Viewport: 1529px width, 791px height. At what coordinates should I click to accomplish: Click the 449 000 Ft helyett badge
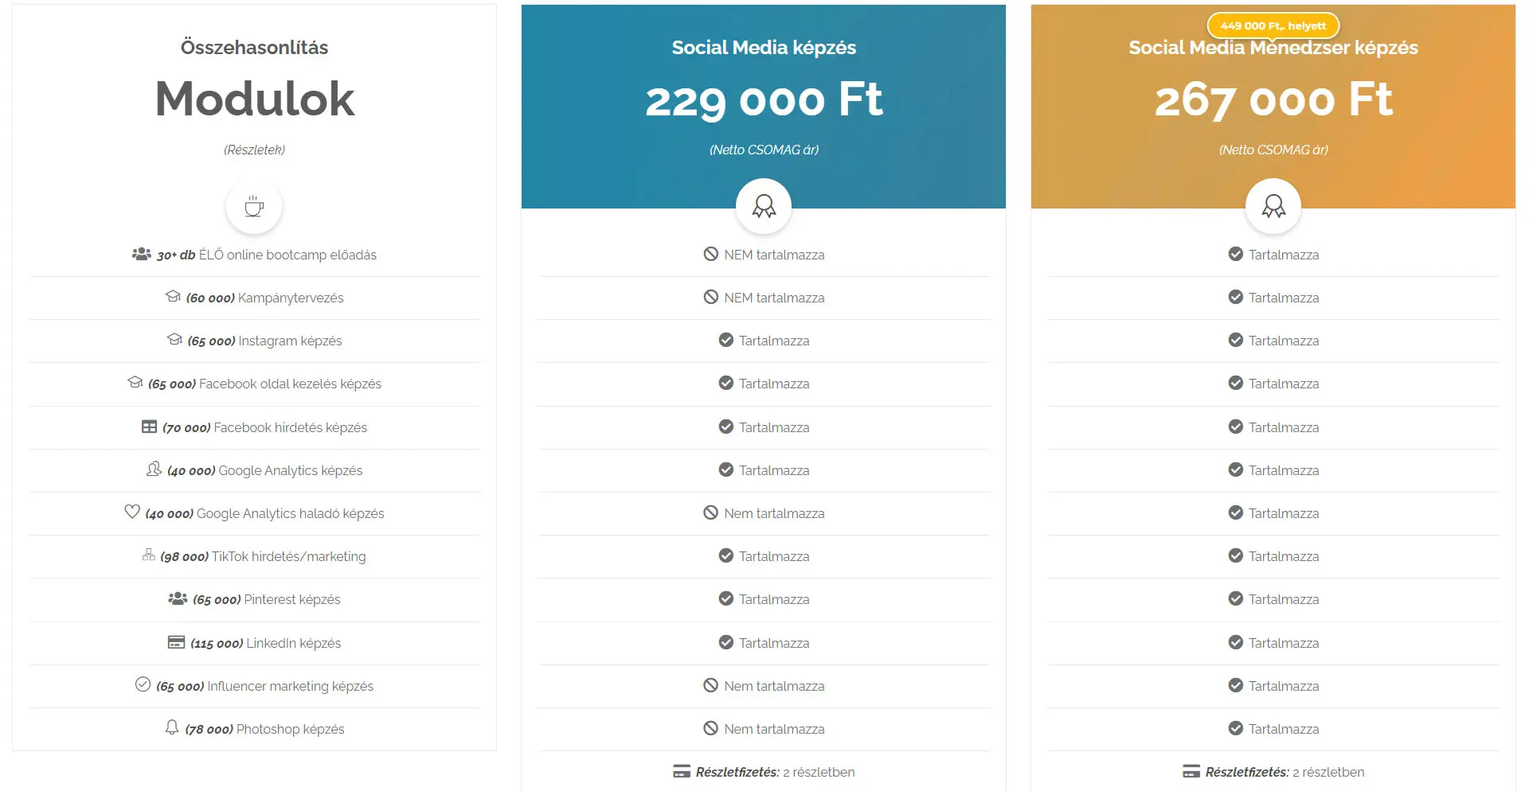tap(1273, 25)
